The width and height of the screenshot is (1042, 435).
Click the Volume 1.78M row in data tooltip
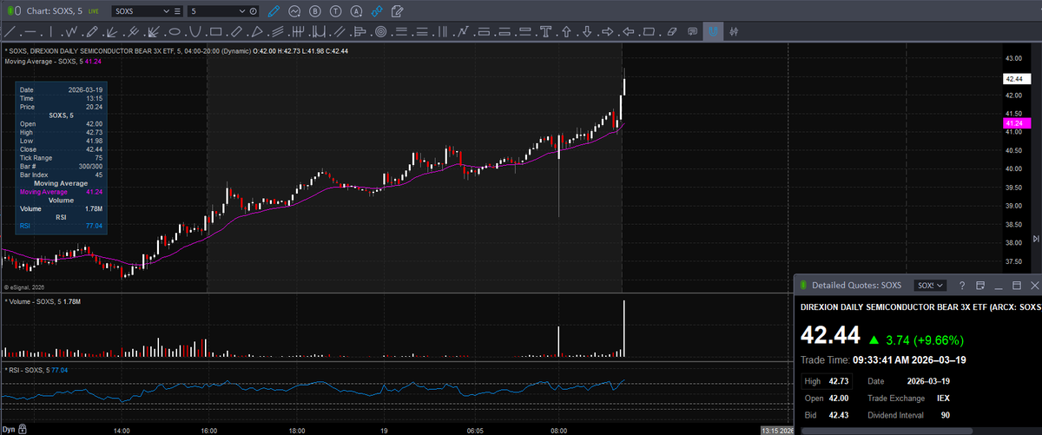pyautogui.click(x=61, y=208)
